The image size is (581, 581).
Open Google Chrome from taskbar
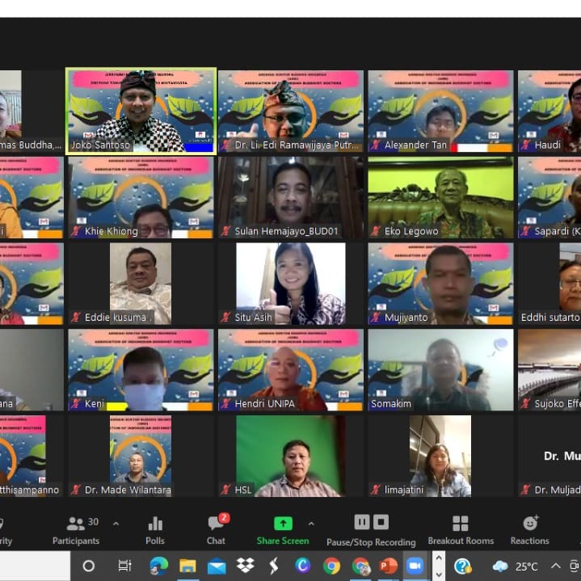pyautogui.click(x=331, y=566)
